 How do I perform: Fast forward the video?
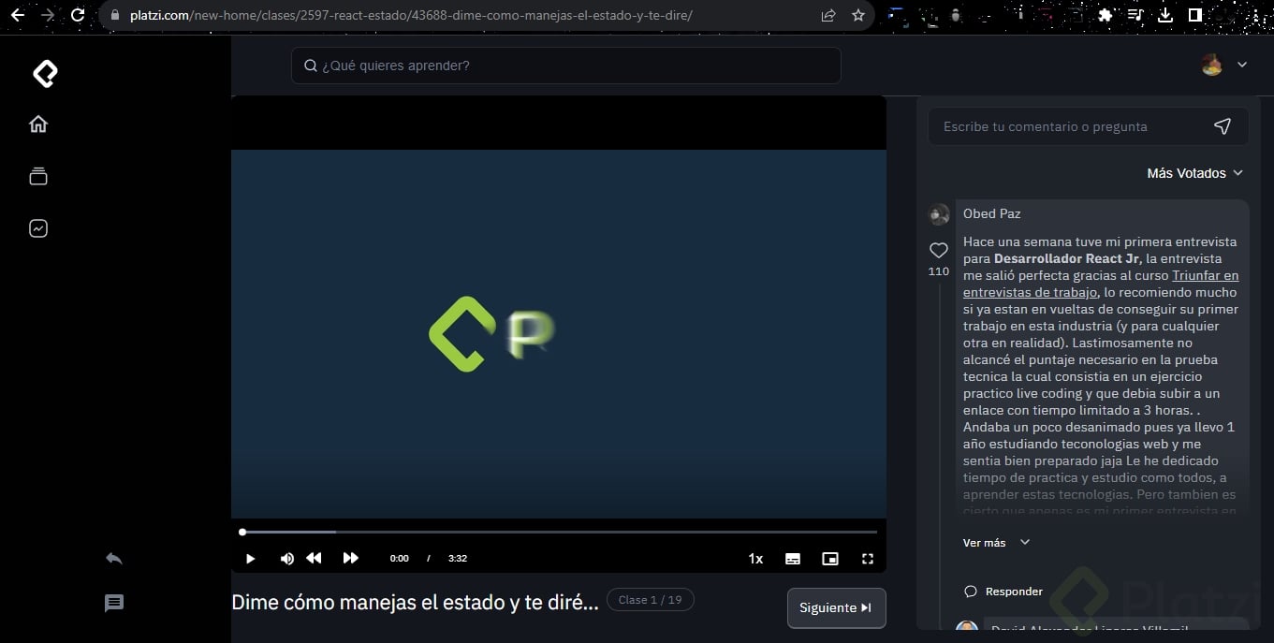click(x=350, y=558)
